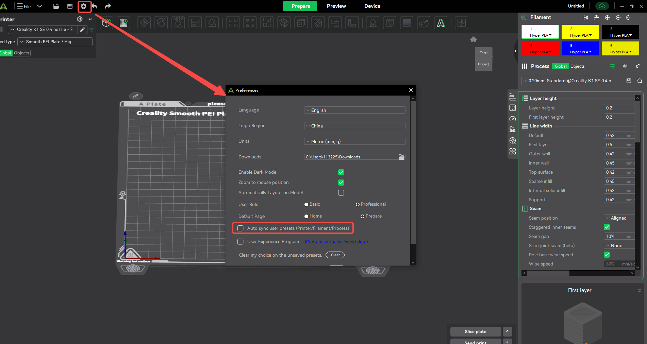Click the open project folder icon
This screenshot has height=344, width=647.
pos(56,6)
